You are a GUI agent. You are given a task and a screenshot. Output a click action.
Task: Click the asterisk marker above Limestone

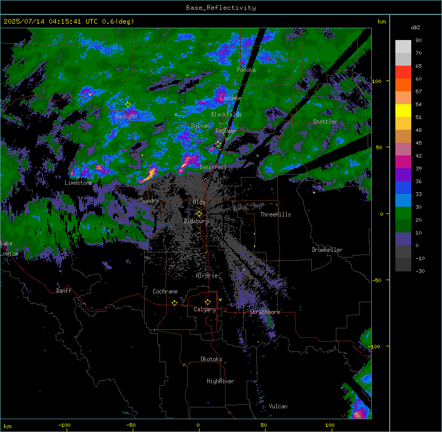[78, 177]
